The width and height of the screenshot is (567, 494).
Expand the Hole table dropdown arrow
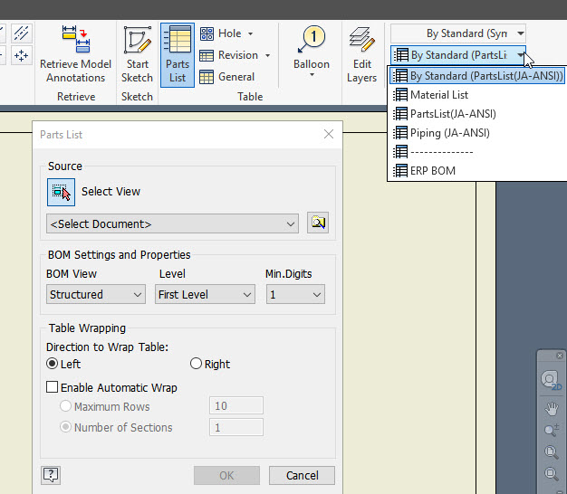pyautogui.click(x=250, y=34)
